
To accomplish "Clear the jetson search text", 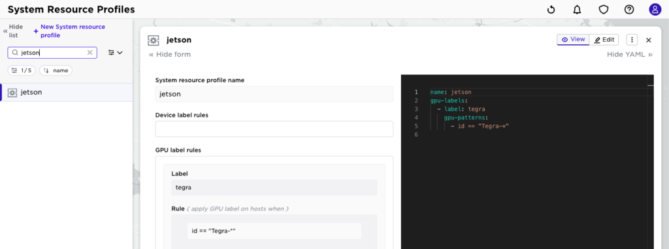I will coord(90,52).
